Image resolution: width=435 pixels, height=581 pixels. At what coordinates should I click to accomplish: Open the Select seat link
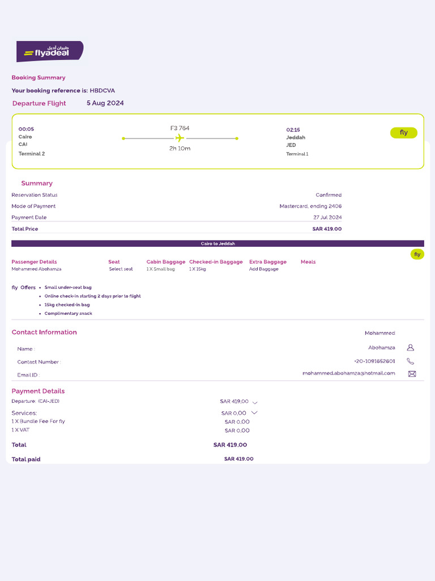tap(121, 269)
